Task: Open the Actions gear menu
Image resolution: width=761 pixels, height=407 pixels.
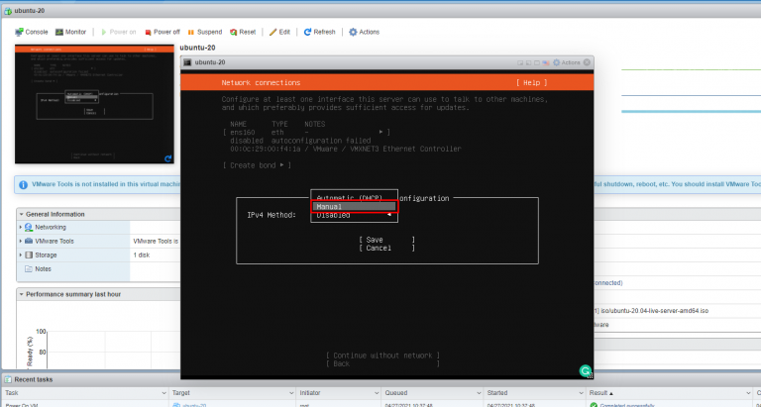Action: pyautogui.click(x=364, y=32)
